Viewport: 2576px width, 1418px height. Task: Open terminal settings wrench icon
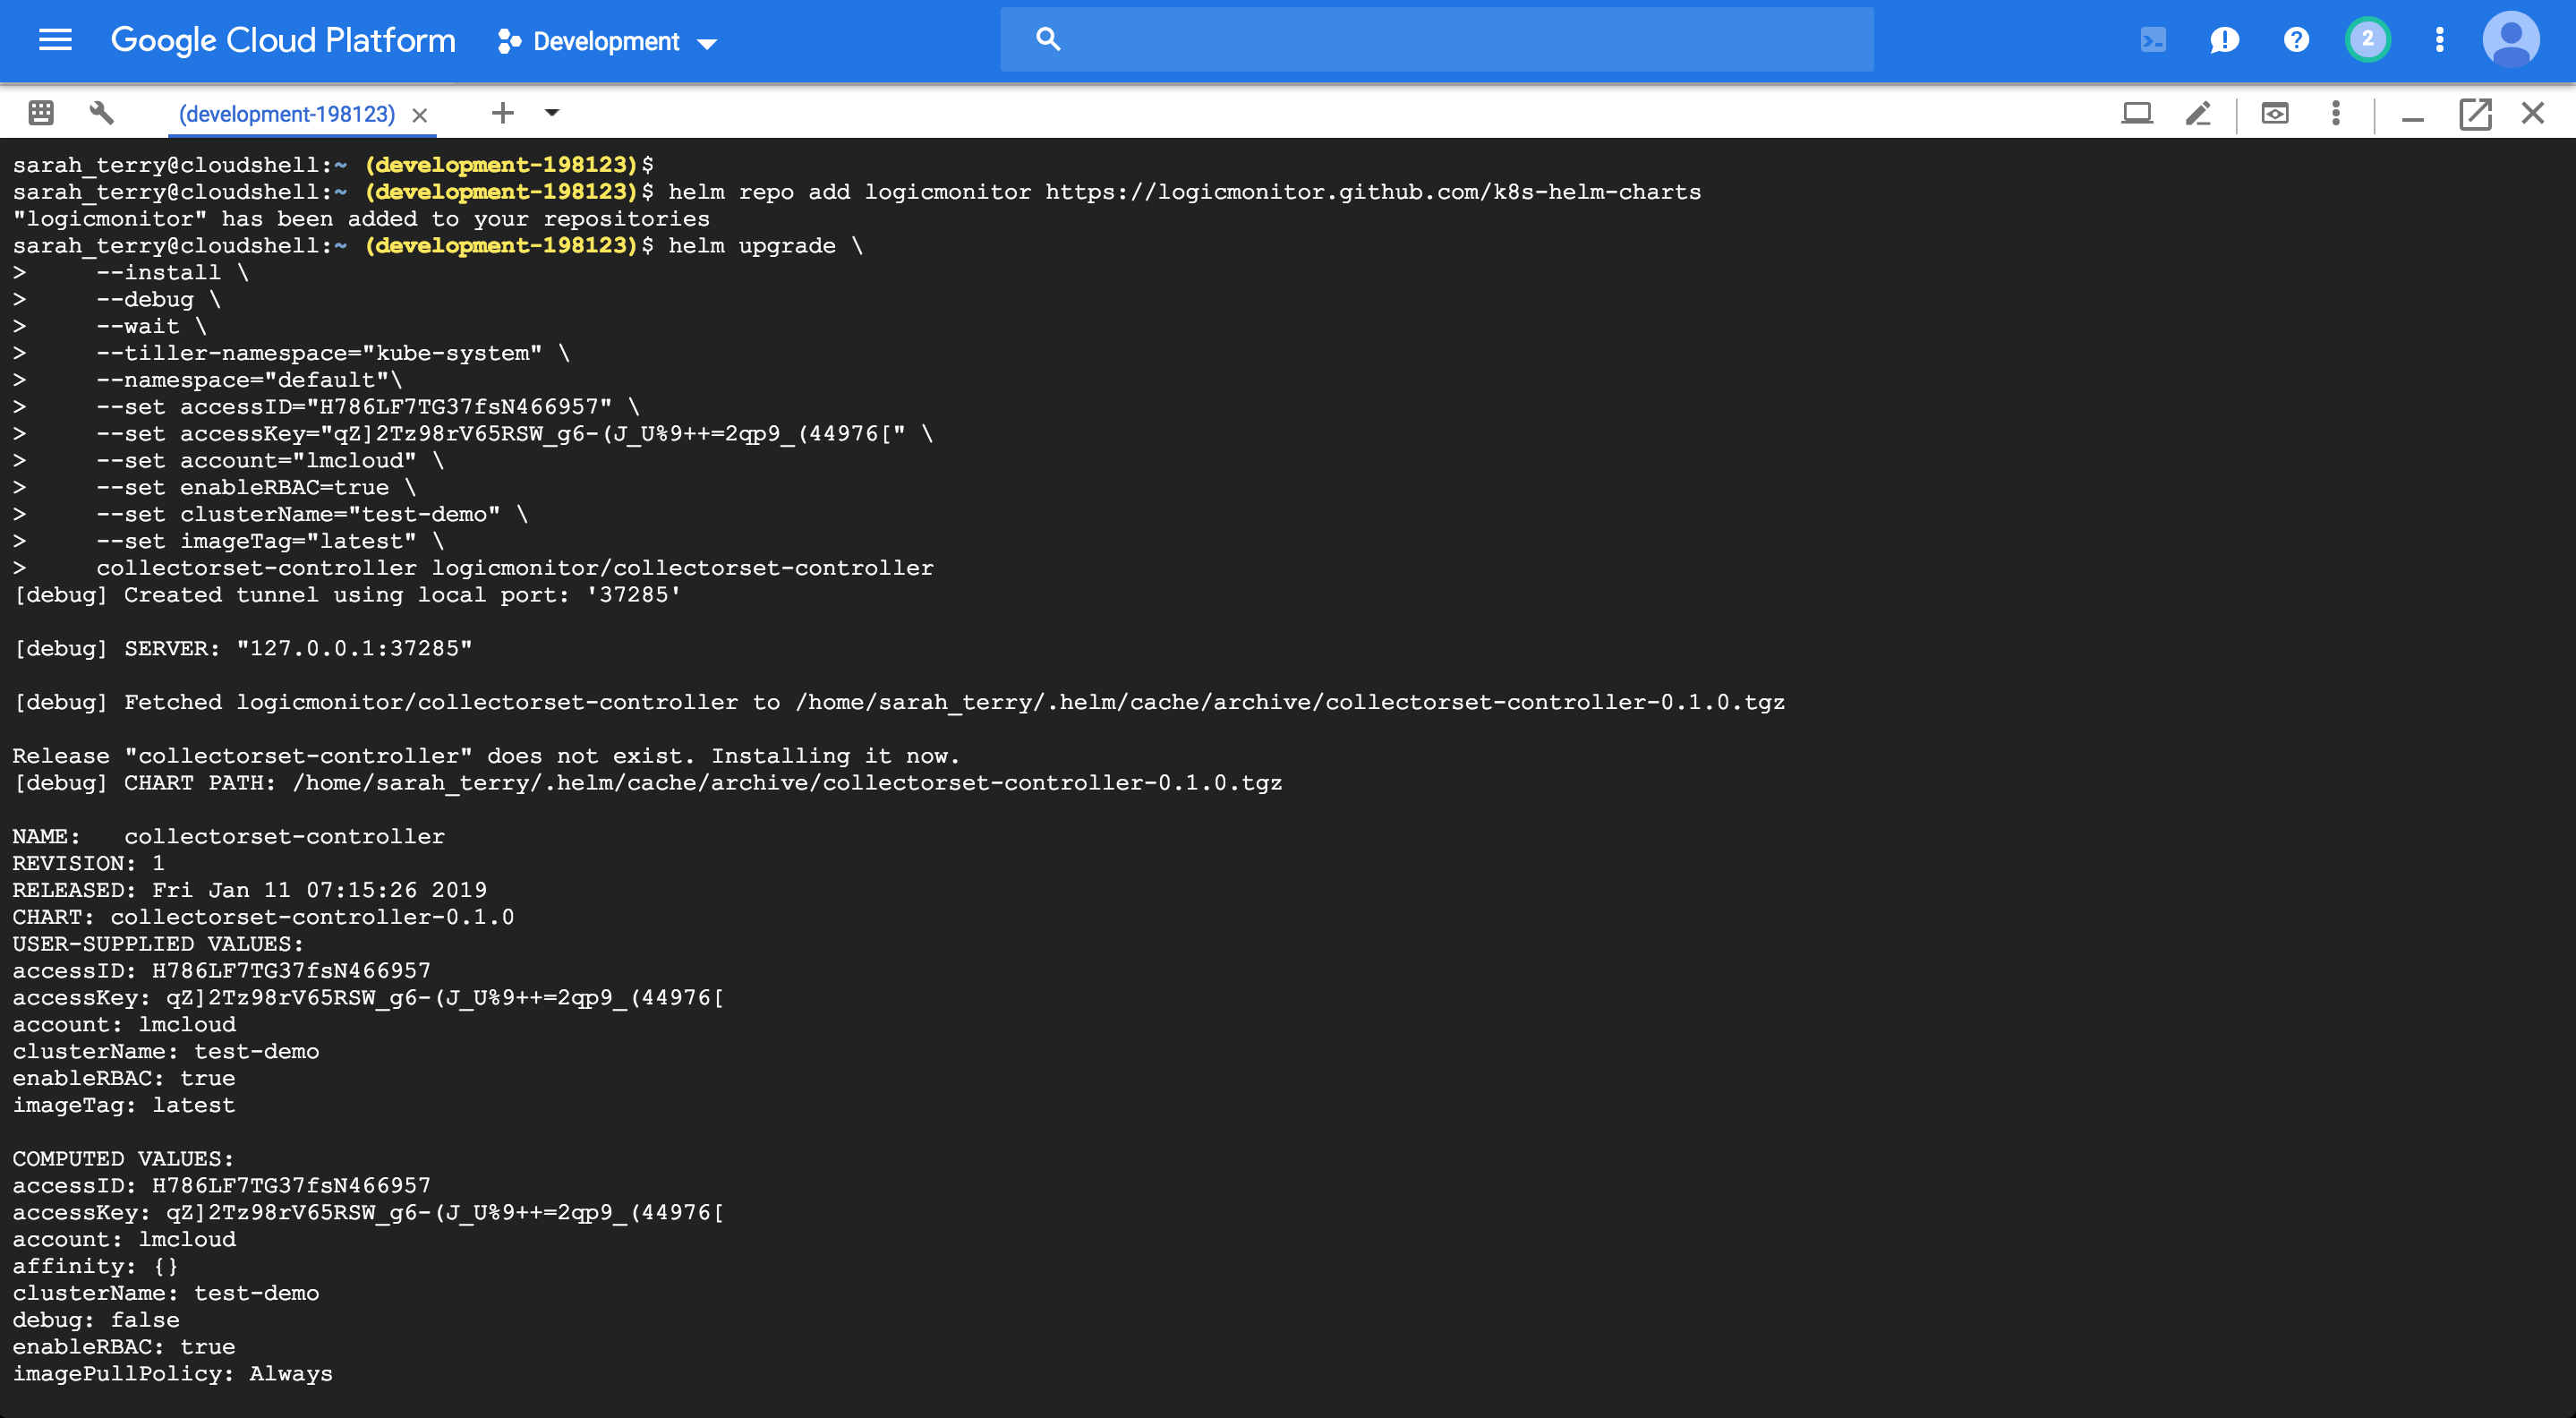coord(101,113)
